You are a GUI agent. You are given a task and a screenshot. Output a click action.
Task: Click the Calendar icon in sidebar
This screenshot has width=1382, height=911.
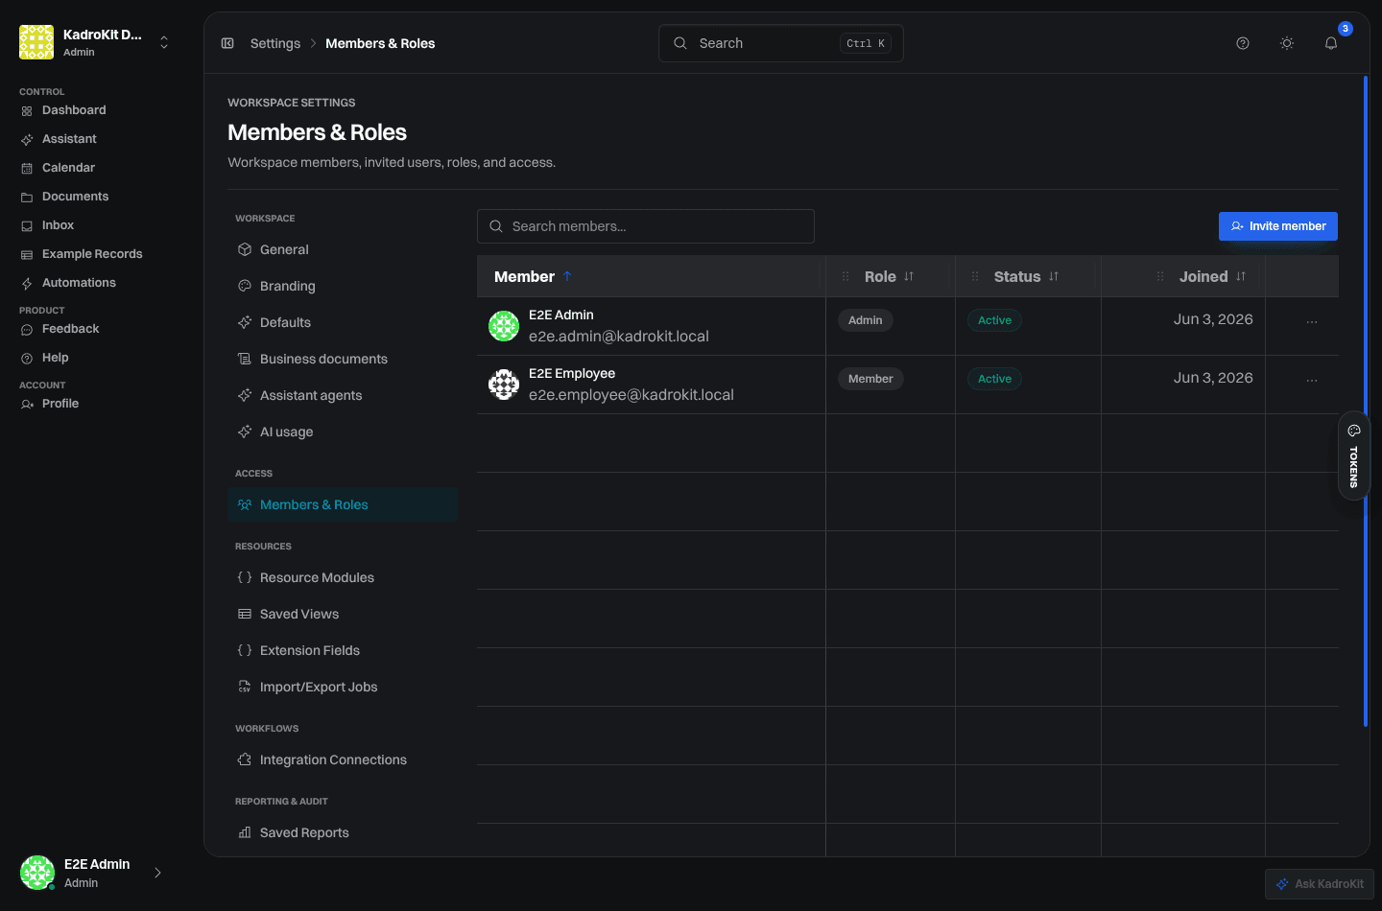[x=27, y=169]
